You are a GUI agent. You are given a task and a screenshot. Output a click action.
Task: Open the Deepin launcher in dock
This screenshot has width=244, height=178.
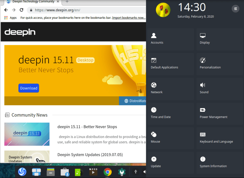(x=22, y=172)
